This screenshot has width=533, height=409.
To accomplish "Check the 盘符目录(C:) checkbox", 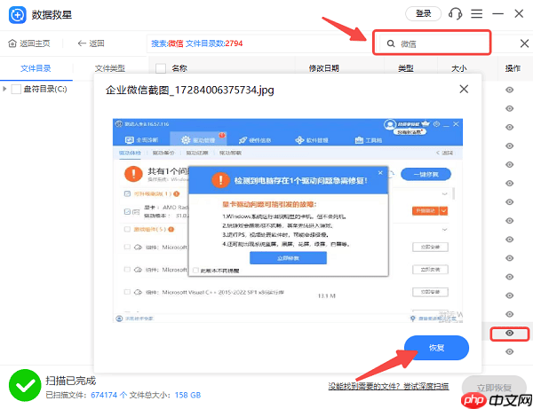I will coord(16,90).
